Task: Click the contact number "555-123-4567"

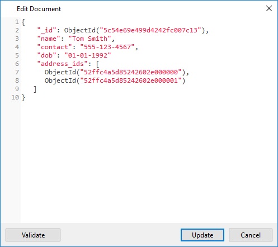Action: [x=107, y=47]
